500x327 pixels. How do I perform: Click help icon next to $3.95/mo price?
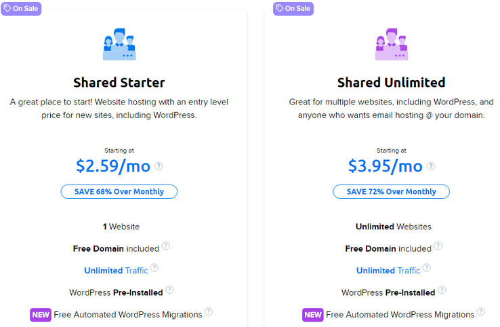point(431,166)
